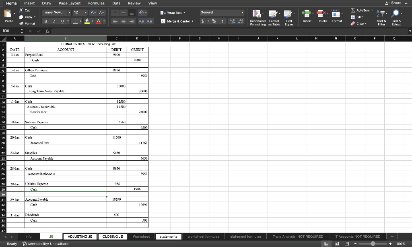This screenshot has height=247, width=412.
Task: Switch to the statements sheet tab
Action: (x=169, y=237)
